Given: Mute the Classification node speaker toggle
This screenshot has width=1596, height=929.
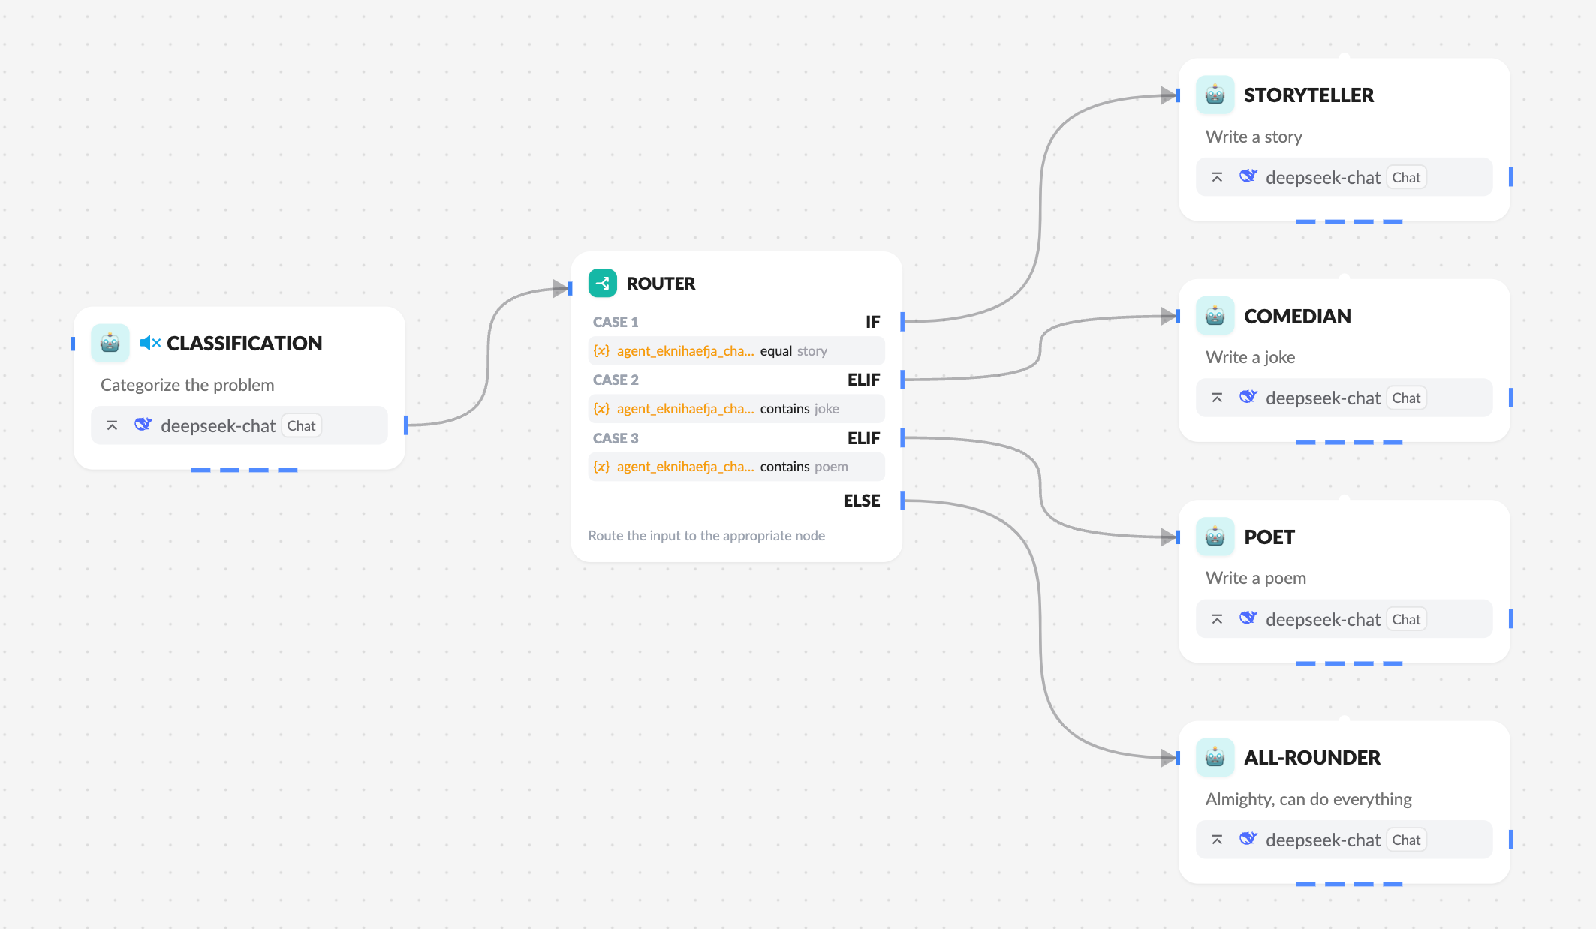Looking at the screenshot, I should pos(150,343).
